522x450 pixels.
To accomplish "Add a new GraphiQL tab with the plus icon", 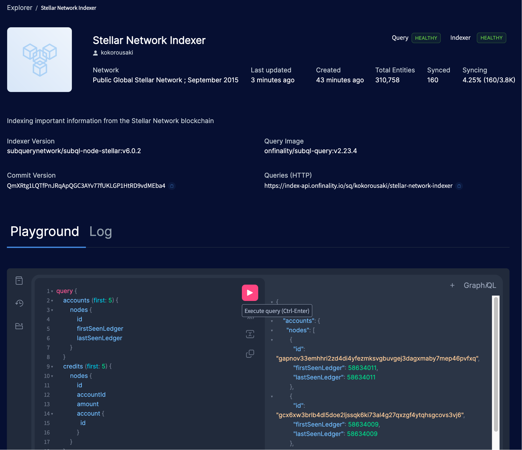I will tap(452, 285).
